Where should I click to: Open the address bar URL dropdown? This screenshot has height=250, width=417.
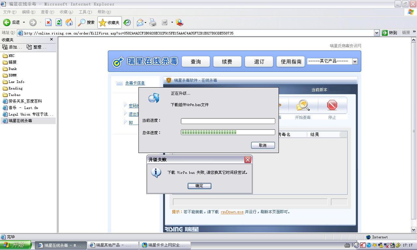(377, 33)
